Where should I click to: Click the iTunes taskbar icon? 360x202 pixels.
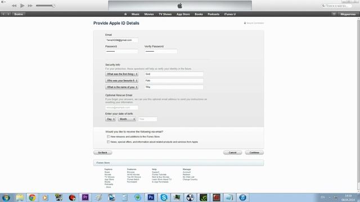[242, 198]
